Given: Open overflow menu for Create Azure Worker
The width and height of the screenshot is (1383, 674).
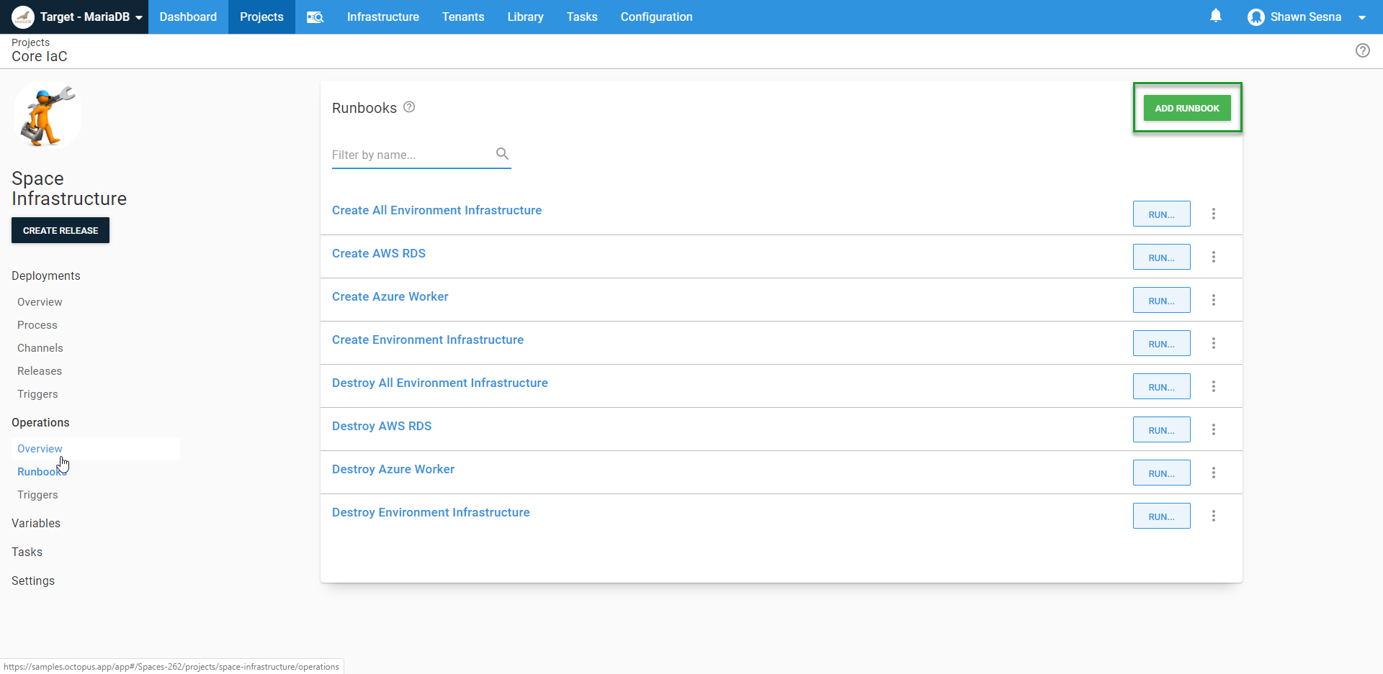Looking at the screenshot, I should point(1214,300).
